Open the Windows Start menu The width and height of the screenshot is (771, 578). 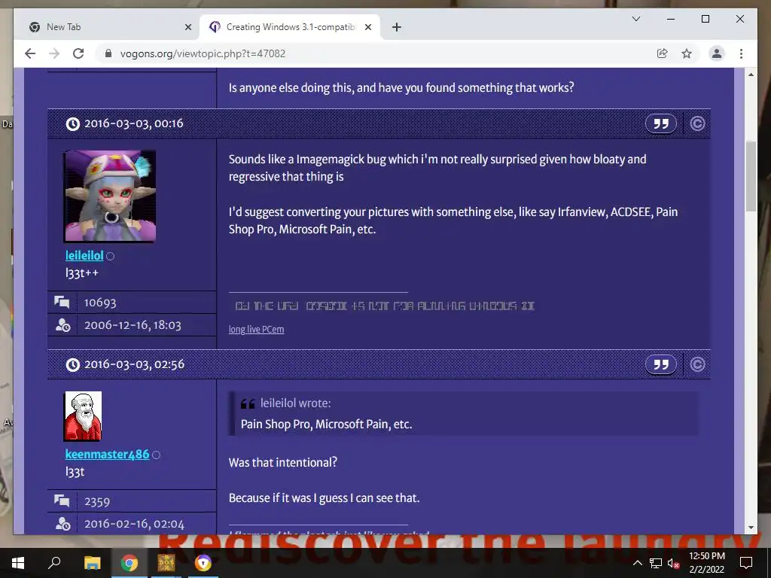[18, 563]
